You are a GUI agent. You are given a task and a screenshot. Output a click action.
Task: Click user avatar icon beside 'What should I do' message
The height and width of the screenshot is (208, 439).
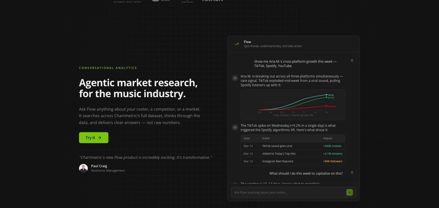[352, 172]
